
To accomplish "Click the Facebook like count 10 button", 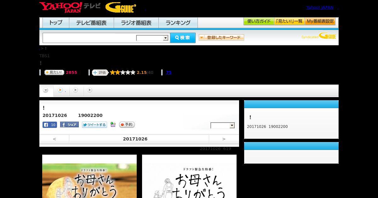I will click(x=50, y=125).
